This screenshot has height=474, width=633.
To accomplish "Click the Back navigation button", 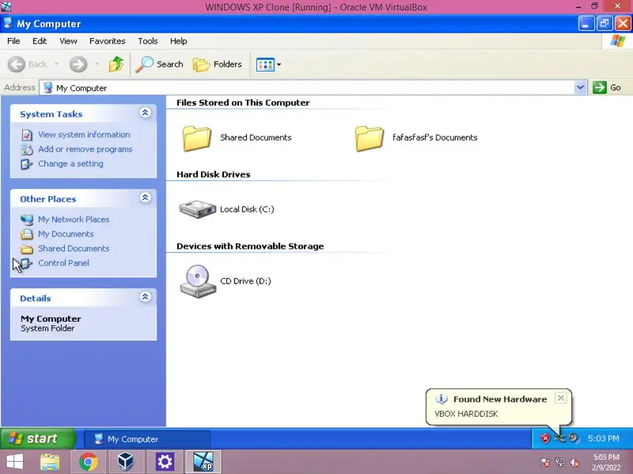I will pos(28,64).
